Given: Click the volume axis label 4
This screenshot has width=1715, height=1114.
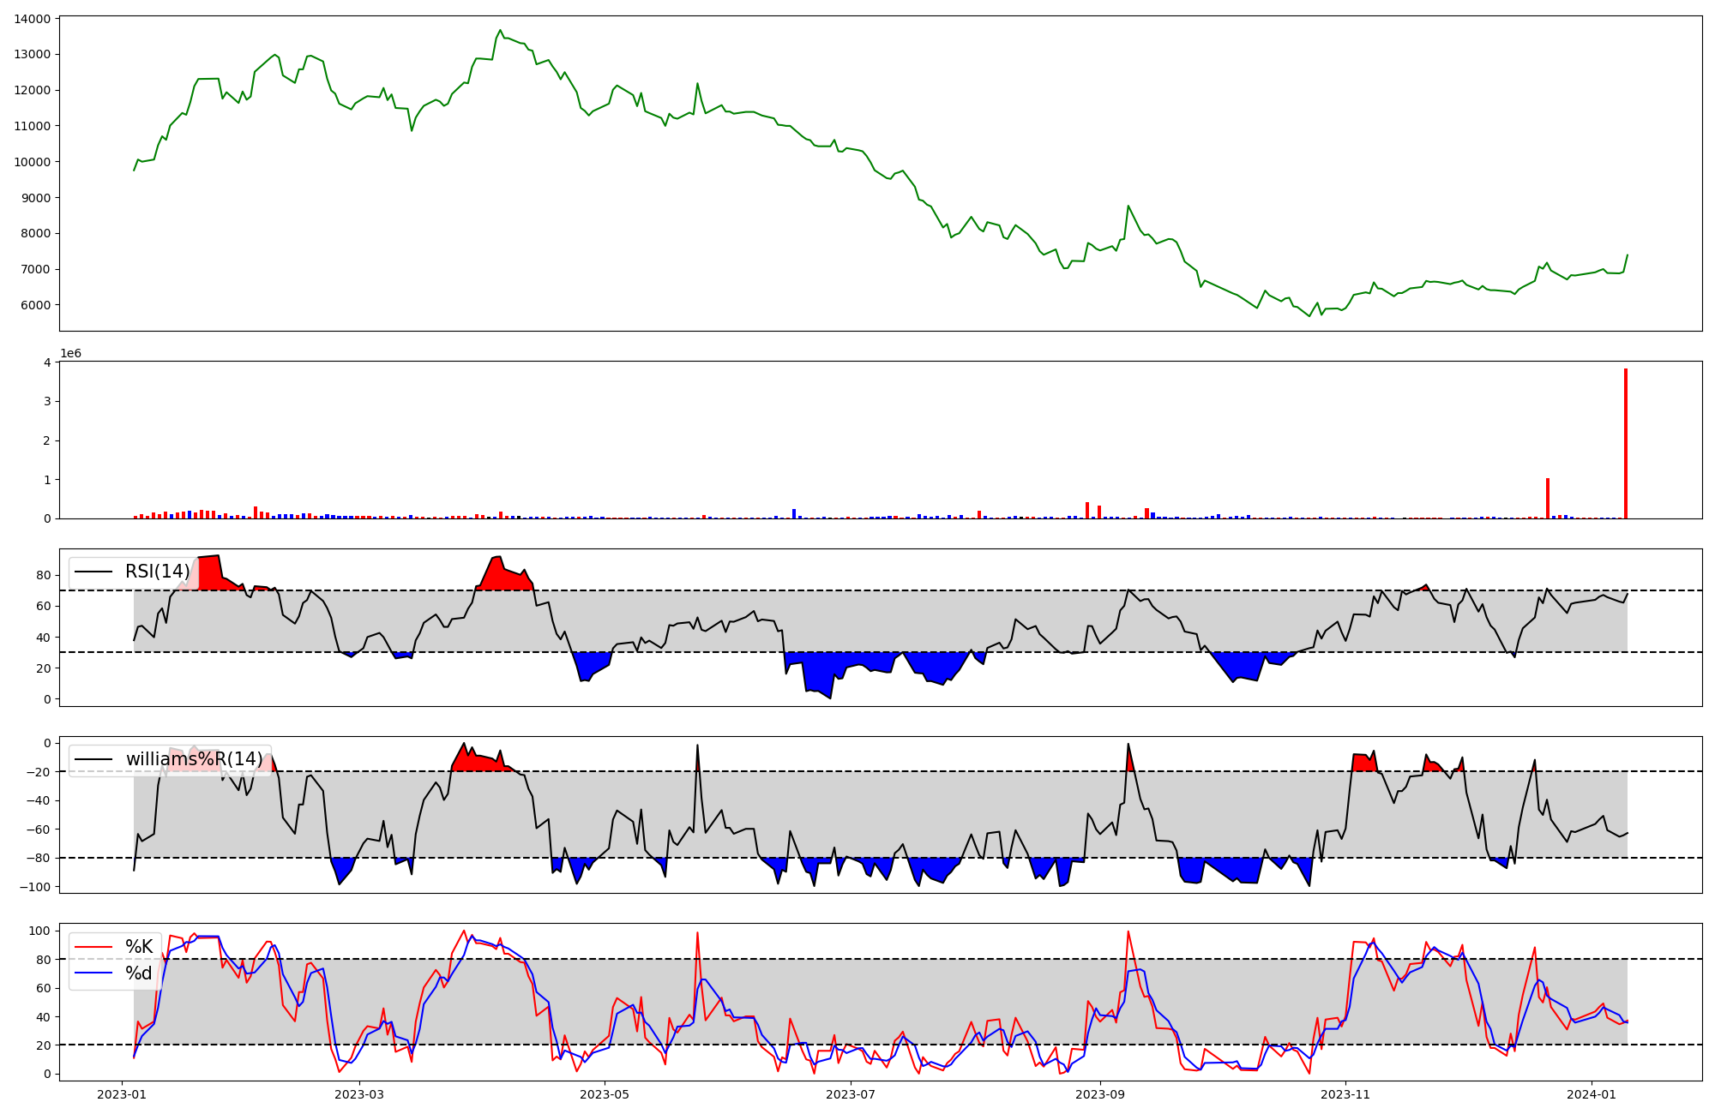Looking at the screenshot, I should [x=47, y=362].
